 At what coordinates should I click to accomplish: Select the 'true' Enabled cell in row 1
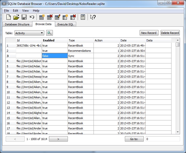pos(55,46)
